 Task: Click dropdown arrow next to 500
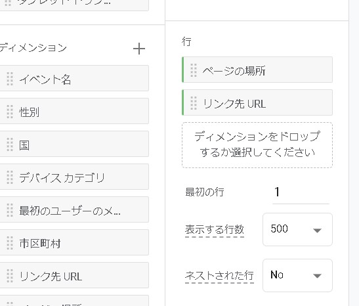pos(317,230)
